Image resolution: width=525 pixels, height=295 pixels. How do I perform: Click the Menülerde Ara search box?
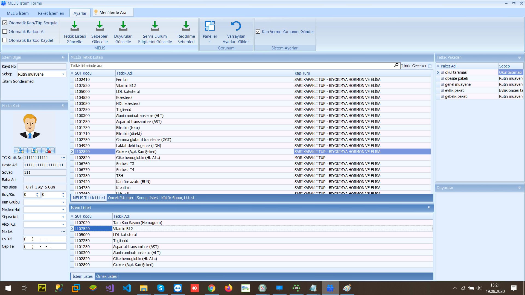pyautogui.click(x=113, y=13)
